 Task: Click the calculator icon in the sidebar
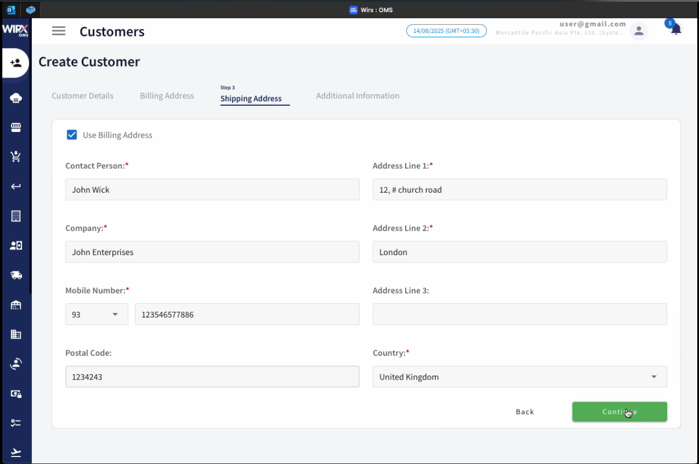point(16,215)
